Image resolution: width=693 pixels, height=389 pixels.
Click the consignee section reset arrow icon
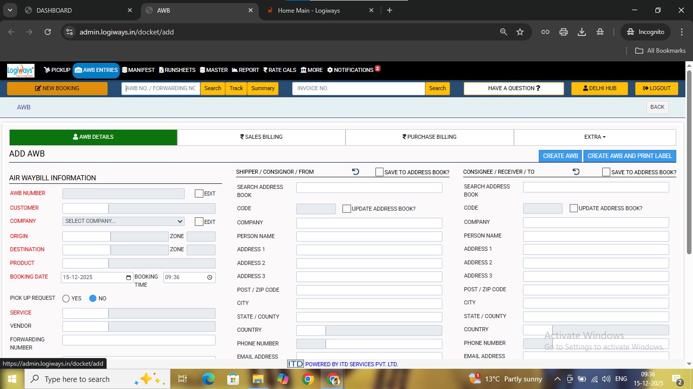pyautogui.click(x=576, y=172)
